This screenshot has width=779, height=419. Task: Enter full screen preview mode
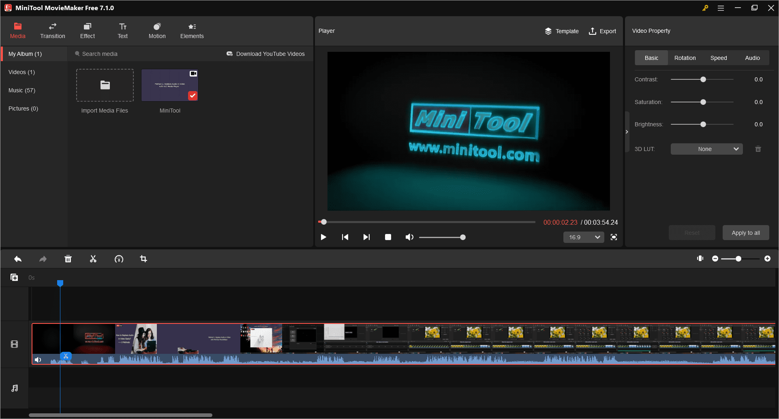point(614,237)
